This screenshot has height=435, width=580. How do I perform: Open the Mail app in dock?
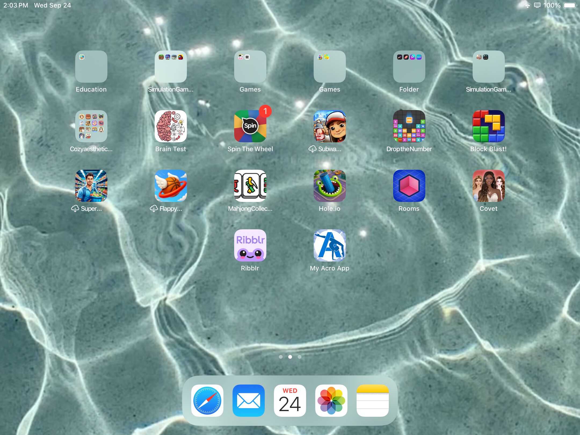tap(249, 401)
